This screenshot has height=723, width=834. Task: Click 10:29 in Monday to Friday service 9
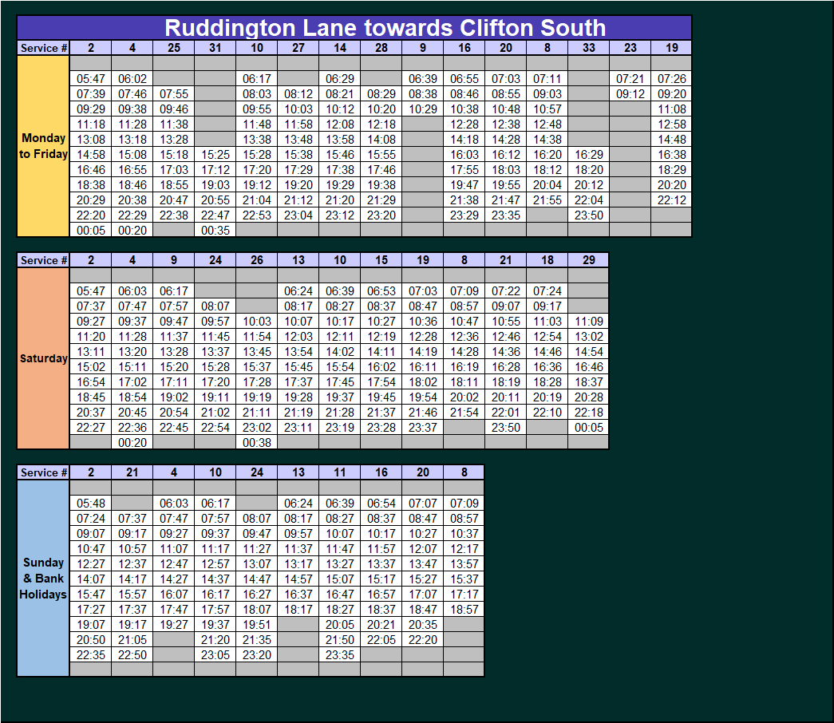coord(423,109)
